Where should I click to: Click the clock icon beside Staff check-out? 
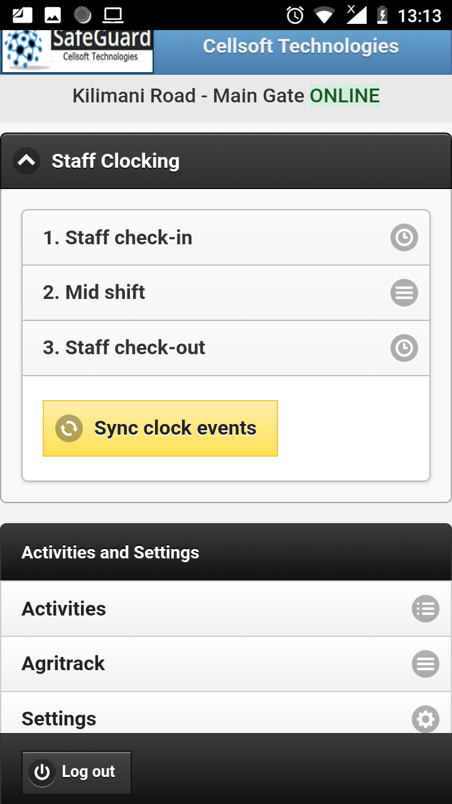point(404,348)
